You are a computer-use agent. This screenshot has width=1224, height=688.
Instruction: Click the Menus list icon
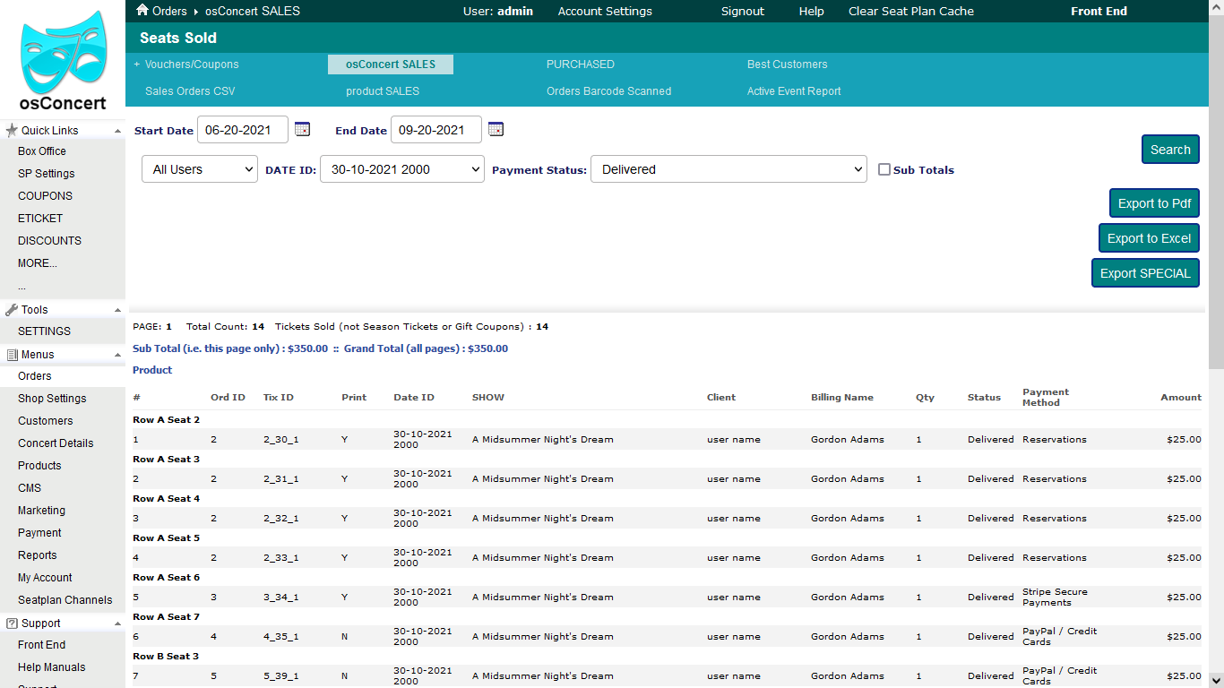point(12,355)
